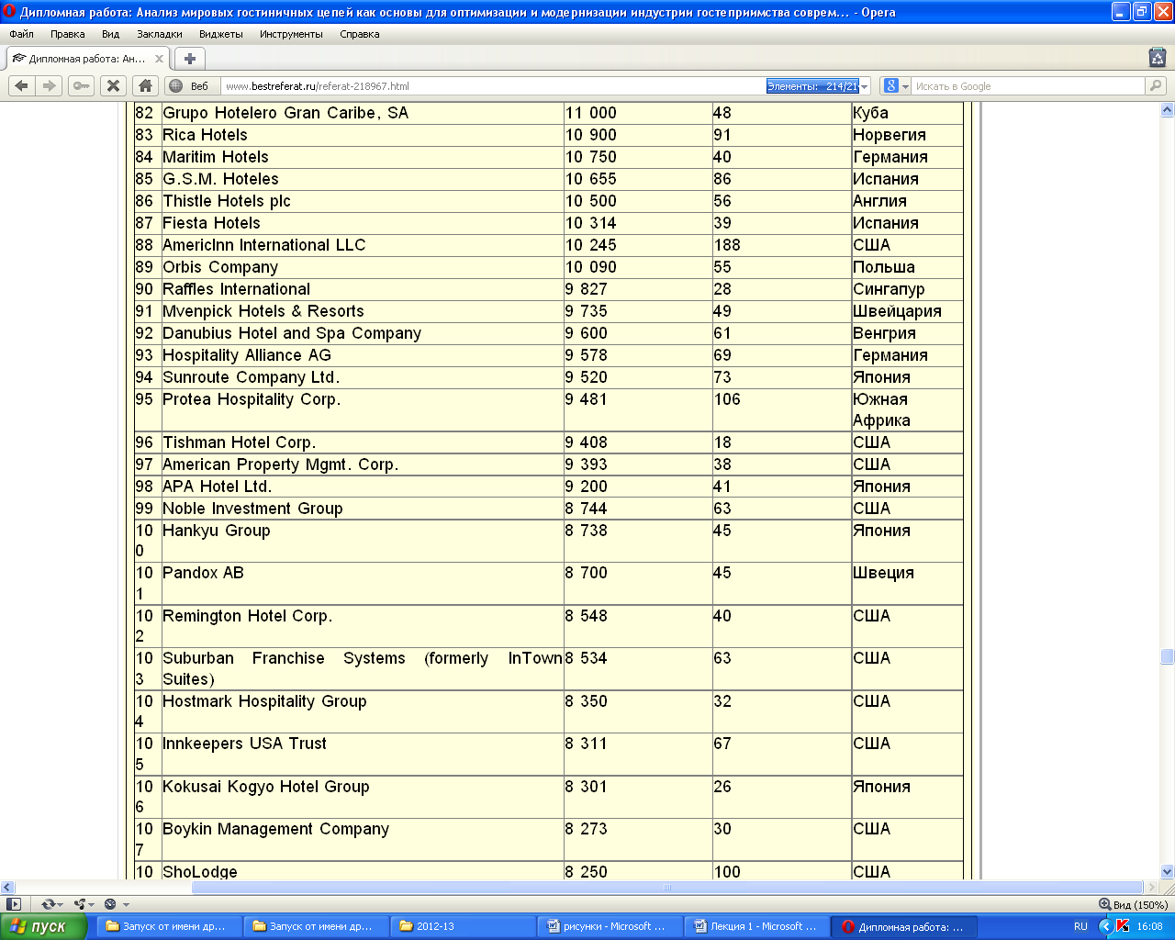The height and width of the screenshot is (940, 1175).
Task: Open the Opera Turbo status dropdown arrow
Action: (x=125, y=905)
